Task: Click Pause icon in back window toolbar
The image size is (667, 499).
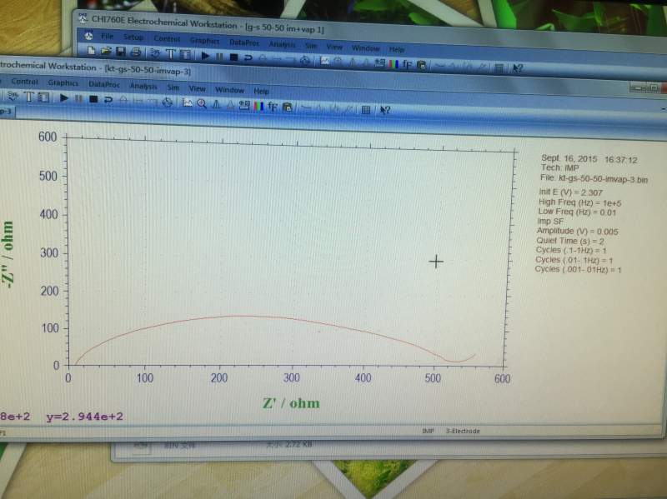Action: 219,56
